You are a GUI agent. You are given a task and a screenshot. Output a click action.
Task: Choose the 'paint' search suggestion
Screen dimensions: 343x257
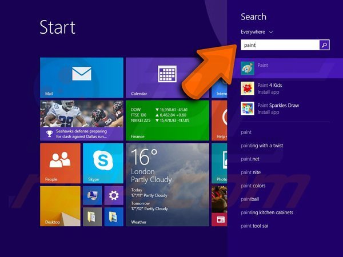[x=246, y=132]
